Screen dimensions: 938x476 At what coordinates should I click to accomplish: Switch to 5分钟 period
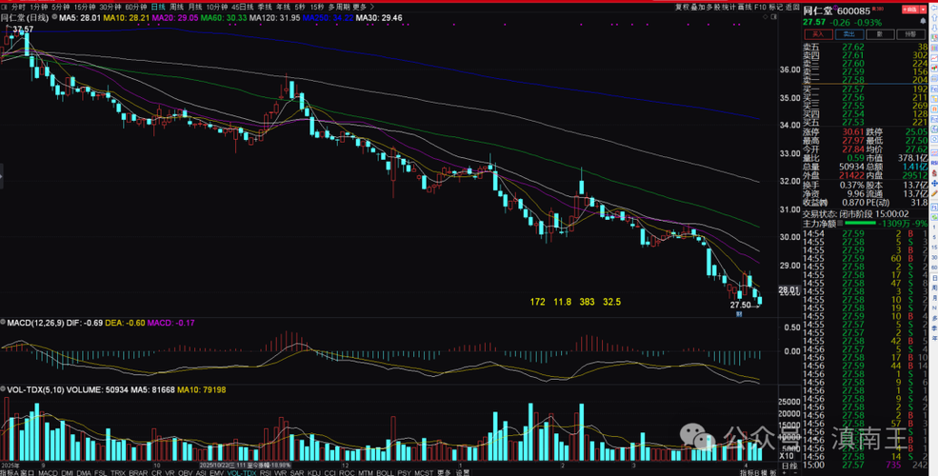coord(60,7)
